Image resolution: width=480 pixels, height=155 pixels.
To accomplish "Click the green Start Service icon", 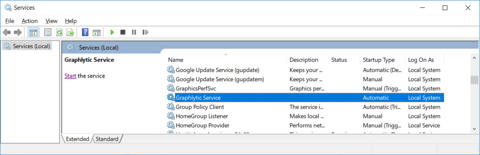I will coord(112,32).
